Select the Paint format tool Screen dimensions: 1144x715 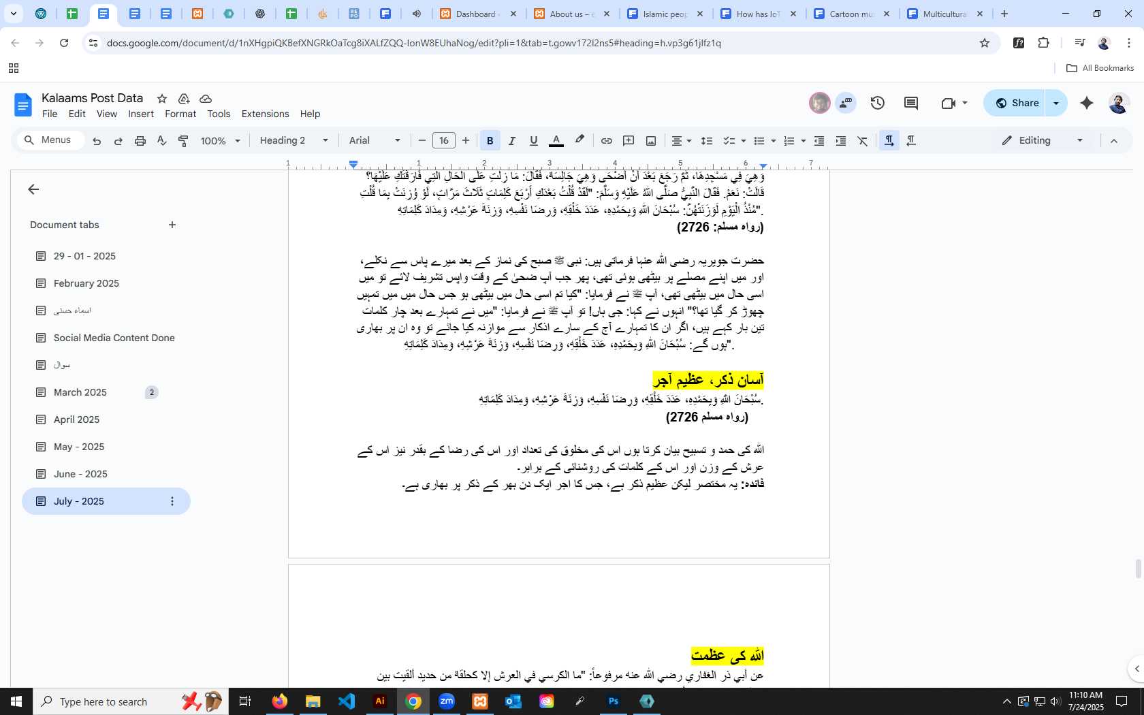coord(183,141)
